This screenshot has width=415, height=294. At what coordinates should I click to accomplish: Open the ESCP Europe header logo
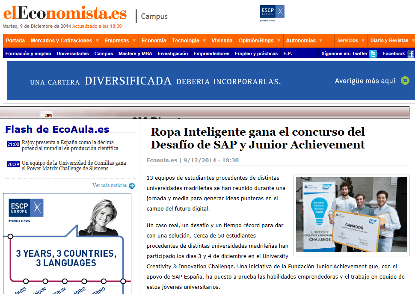pyautogui.click(x=272, y=13)
